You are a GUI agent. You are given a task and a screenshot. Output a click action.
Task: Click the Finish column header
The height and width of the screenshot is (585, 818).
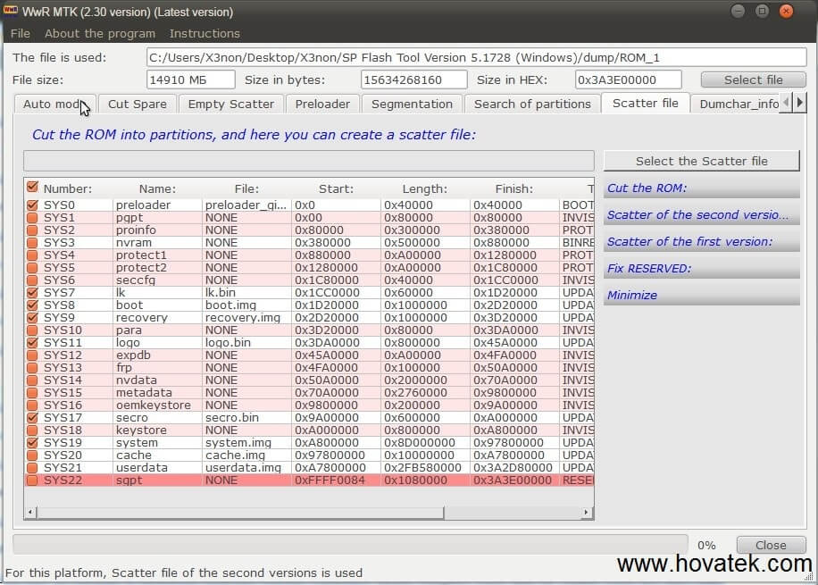click(x=513, y=188)
